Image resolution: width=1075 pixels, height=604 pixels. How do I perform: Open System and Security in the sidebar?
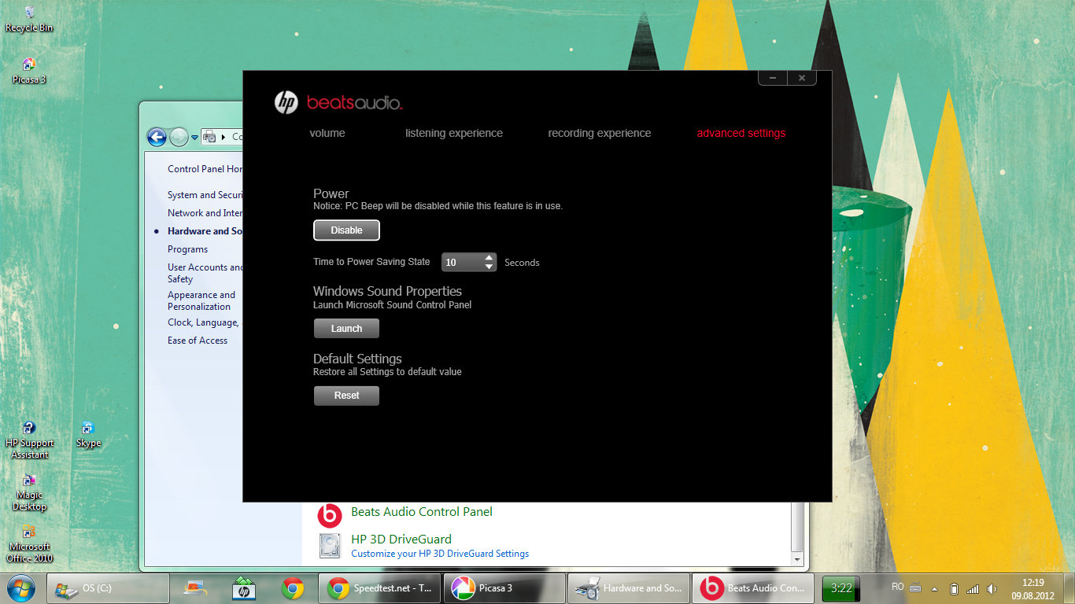[205, 195]
